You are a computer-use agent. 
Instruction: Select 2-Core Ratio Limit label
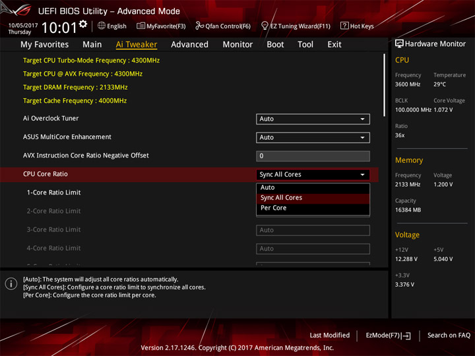pos(53,211)
